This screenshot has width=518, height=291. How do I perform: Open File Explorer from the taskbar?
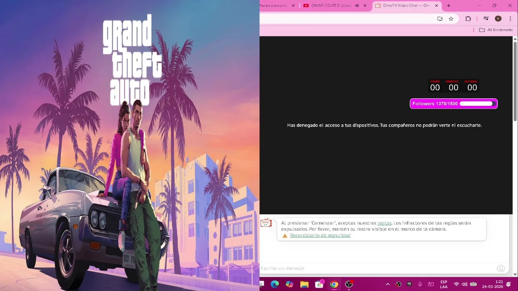304,284
